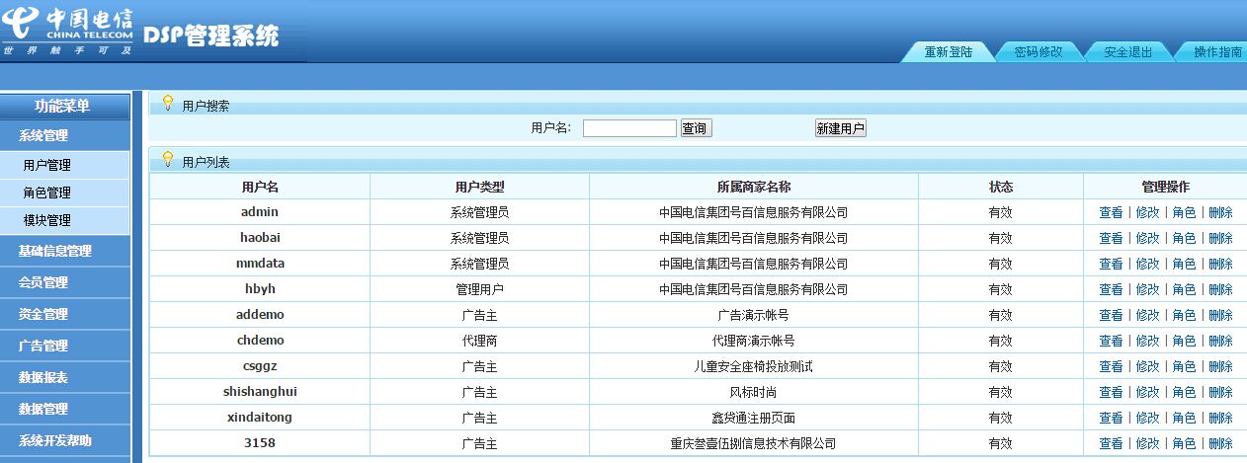Select the merchant cell 儿童安全座椅投放测试
Image resolution: width=1247 pixels, height=463 pixels.
point(754,366)
